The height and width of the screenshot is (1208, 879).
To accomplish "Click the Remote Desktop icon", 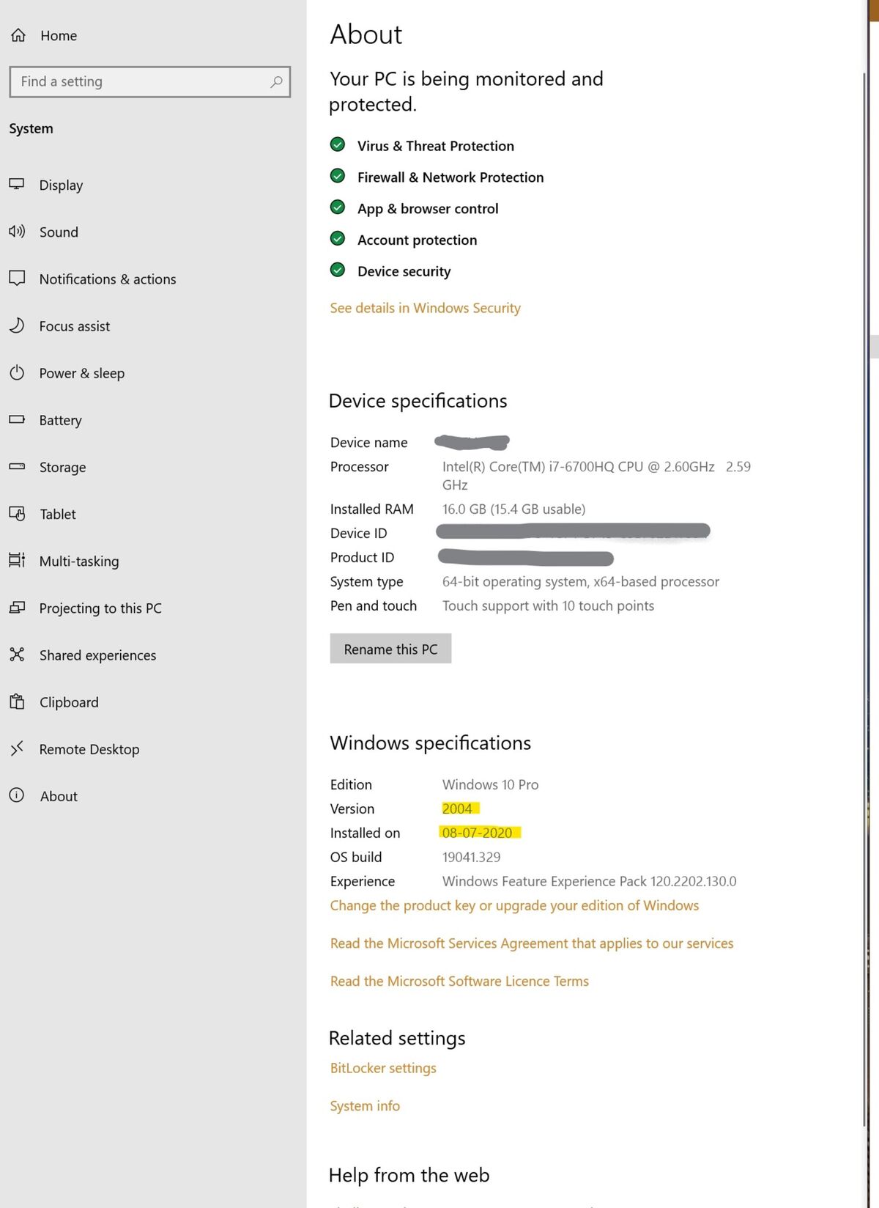I will point(17,748).
